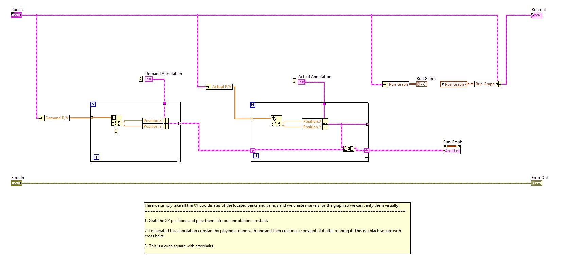Click the Run Graph property node header
The image size is (565, 261).
(x=452, y=146)
